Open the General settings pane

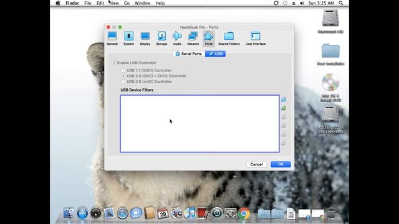[112, 39]
